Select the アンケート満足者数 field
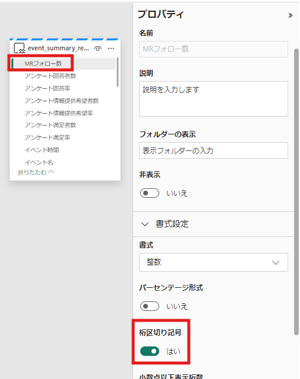 (50, 125)
